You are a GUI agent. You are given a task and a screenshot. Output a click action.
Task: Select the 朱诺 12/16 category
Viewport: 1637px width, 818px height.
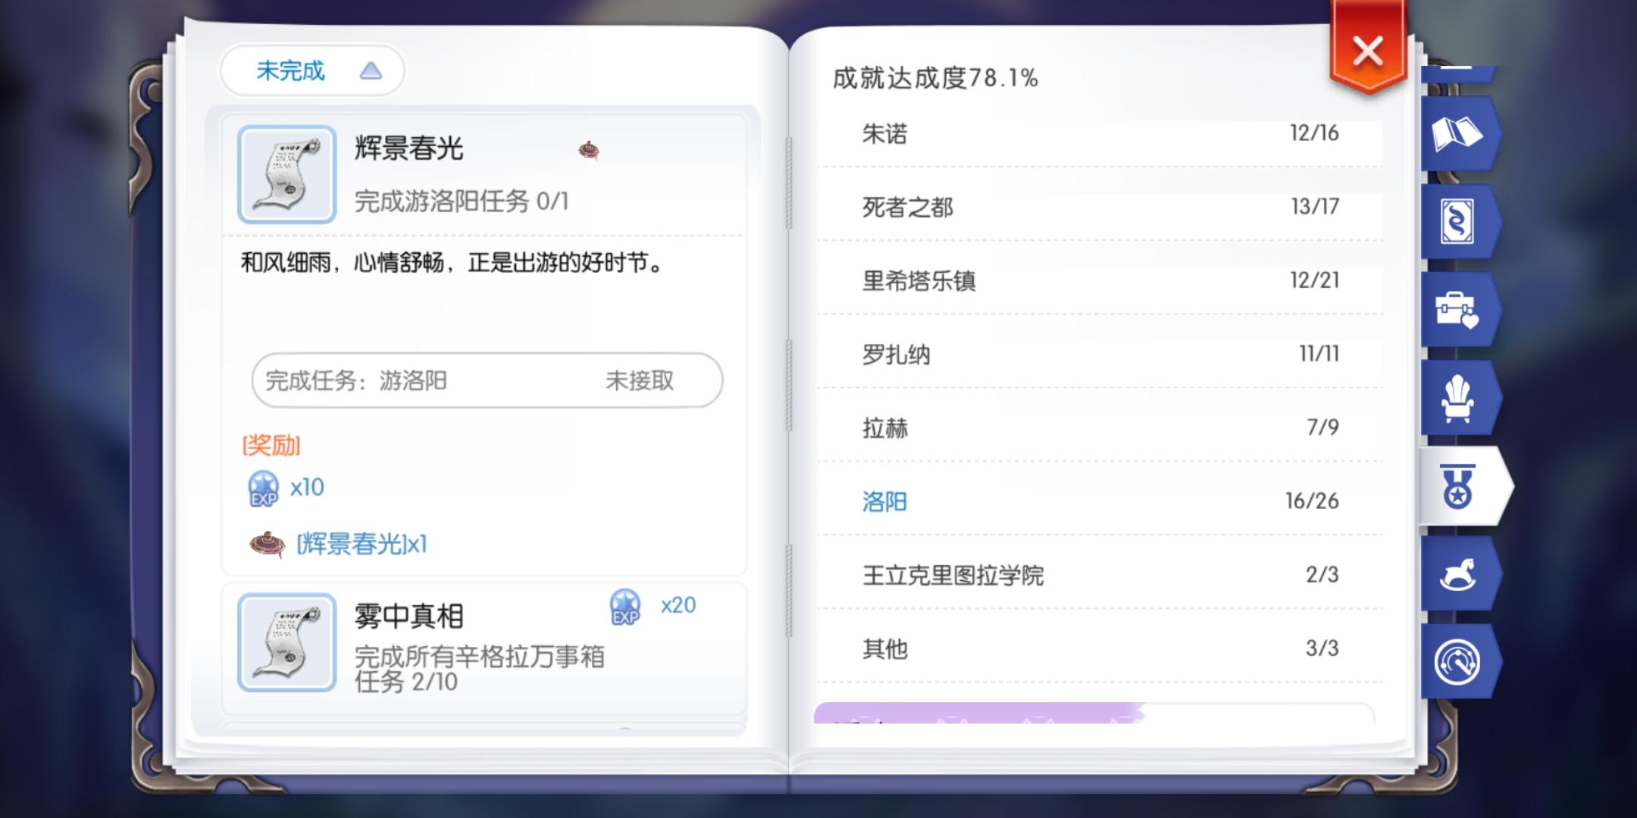(x=1100, y=134)
